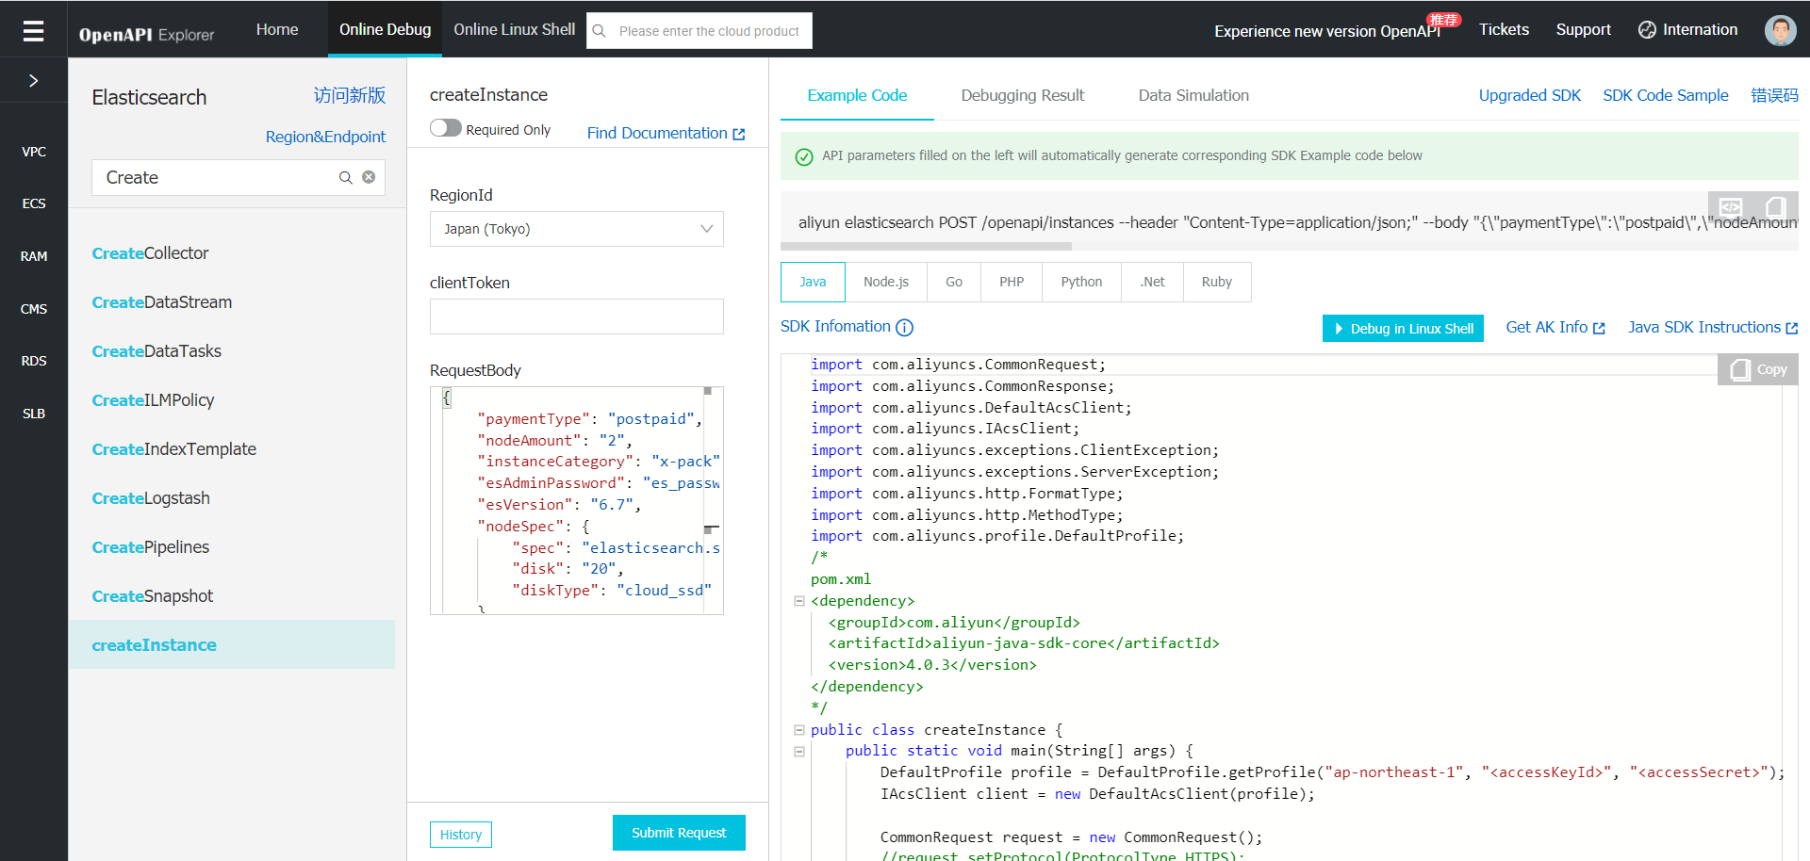Image resolution: width=1810 pixels, height=861 pixels.
Task: Open the user avatar profile
Action: [1780, 30]
